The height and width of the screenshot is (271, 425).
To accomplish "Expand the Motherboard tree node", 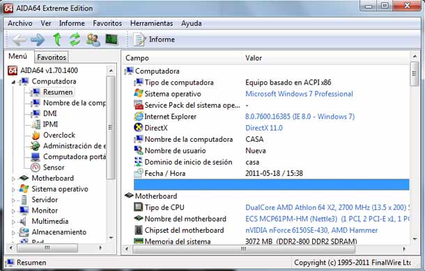I will 13,179.
